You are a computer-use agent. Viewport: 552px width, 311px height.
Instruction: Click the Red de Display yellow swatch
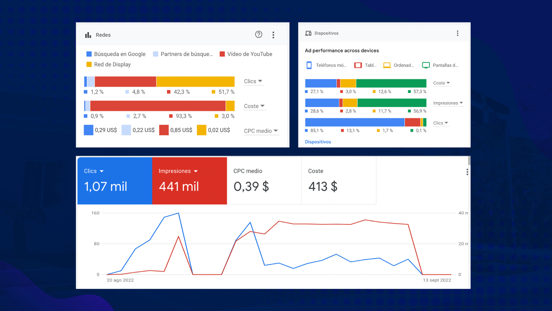coord(89,64)
